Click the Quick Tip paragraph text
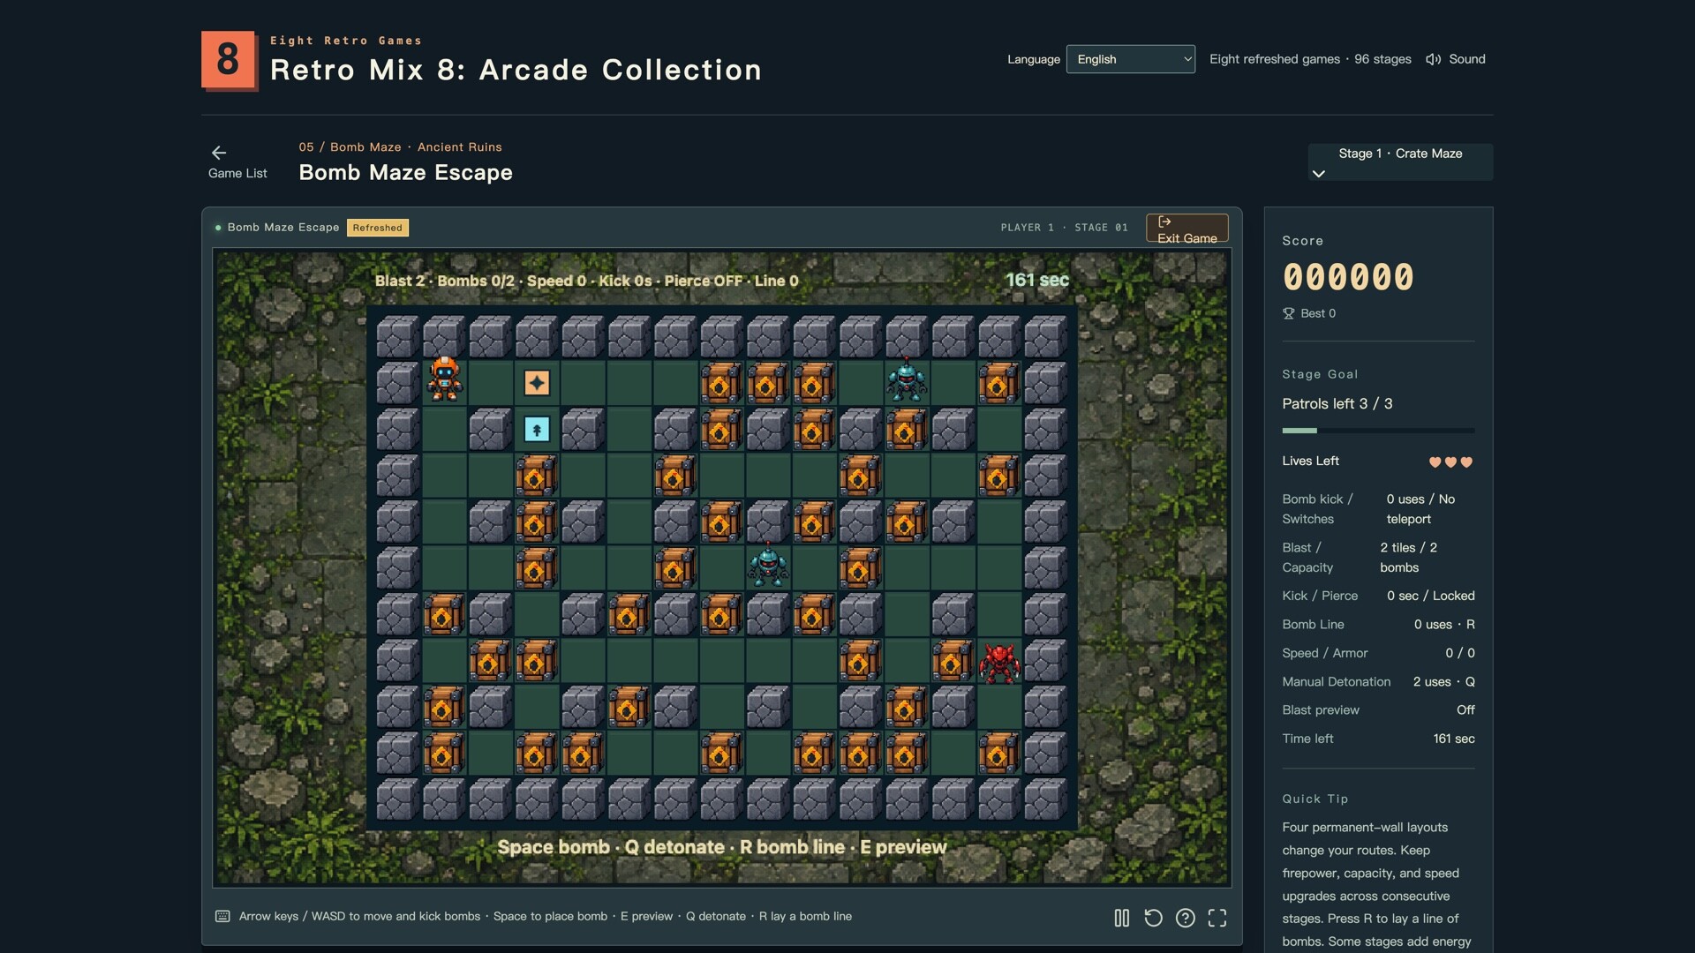 click(1378, 885)
